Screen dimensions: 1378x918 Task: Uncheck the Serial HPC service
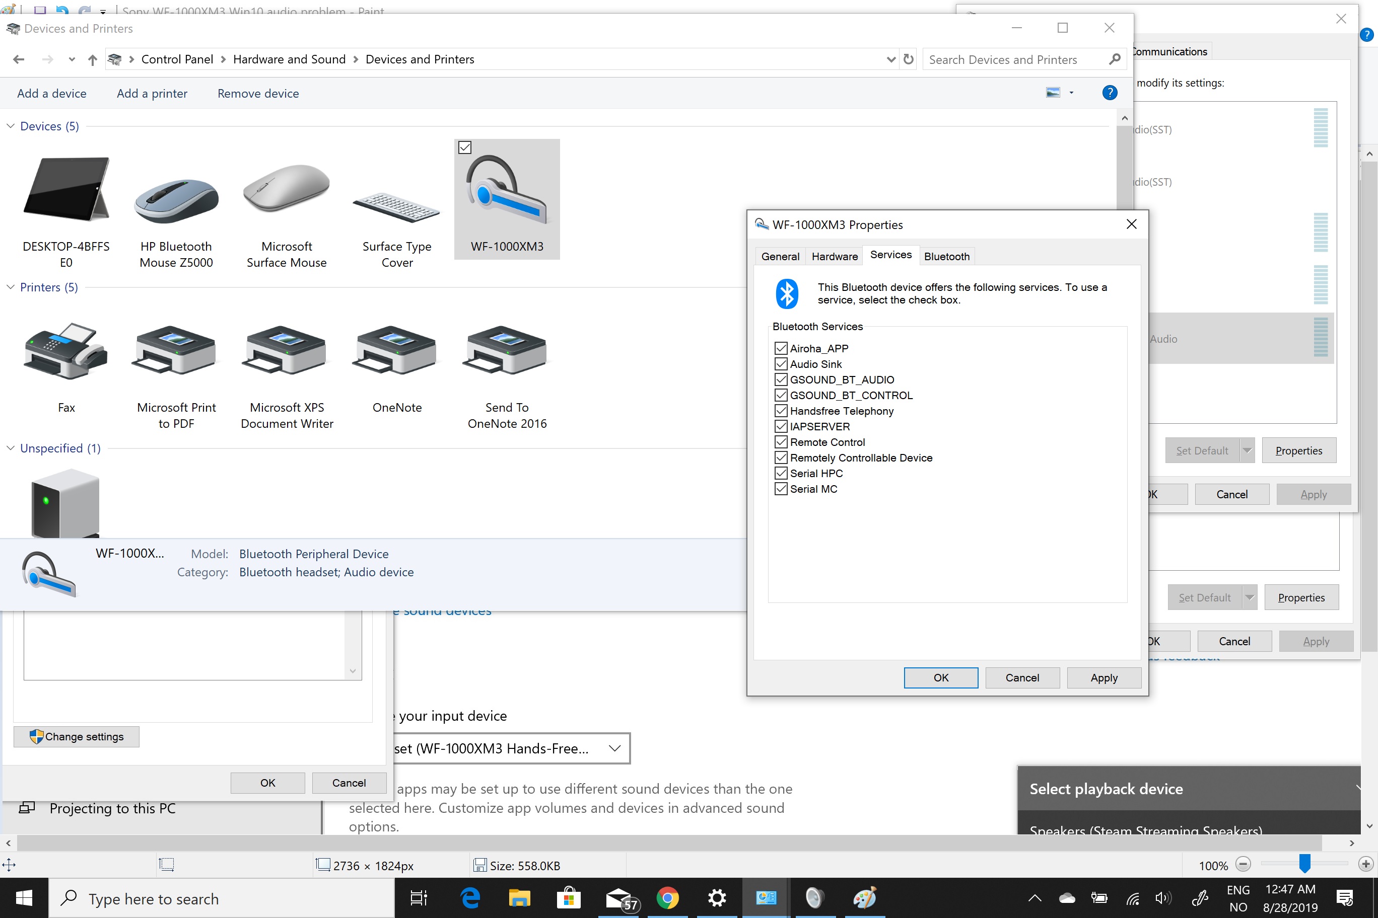781,473
